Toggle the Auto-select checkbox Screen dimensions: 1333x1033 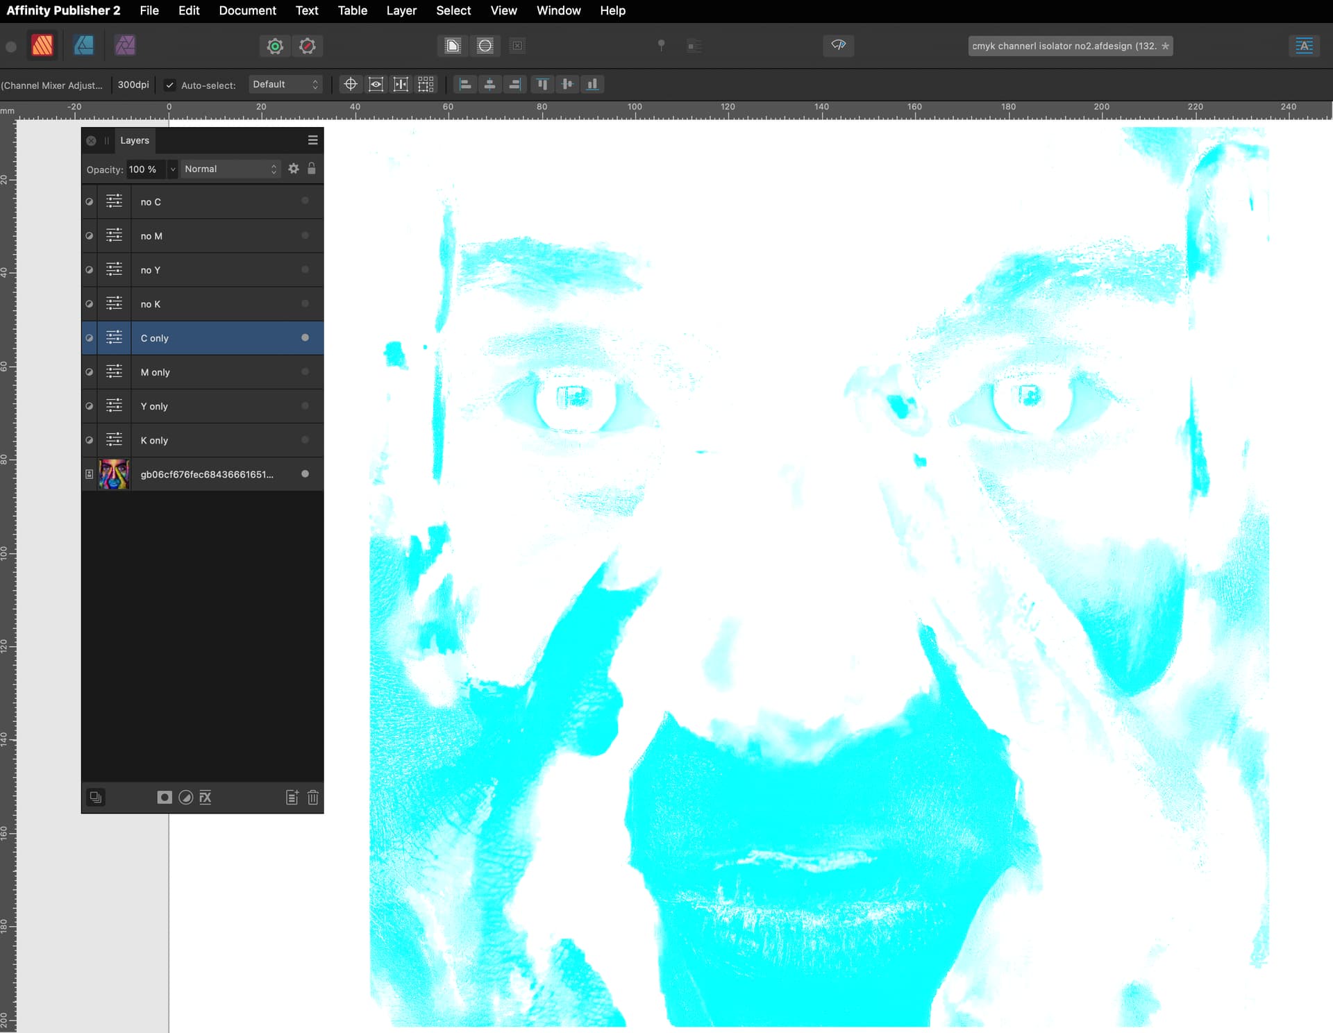tap(169, 85)
